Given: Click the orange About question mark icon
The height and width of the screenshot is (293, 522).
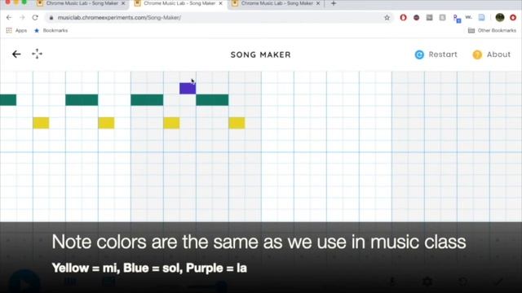Looking at the screenshot, I should (477, 55).
